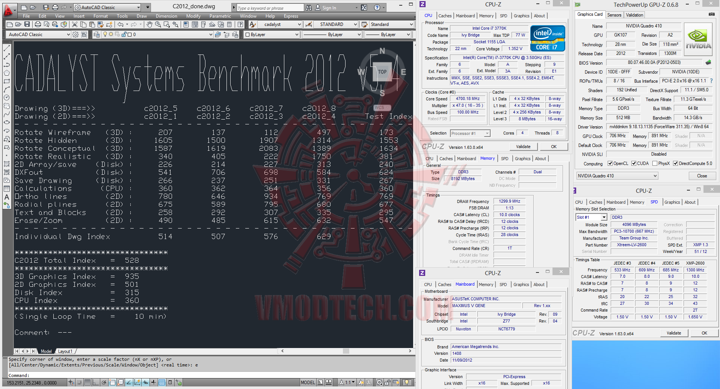This screenshot has width=720, height=389.
Task: Toggle the DirectCompute 5.0 checkbox
Action: pyautogui.click(x=675, y=163)
